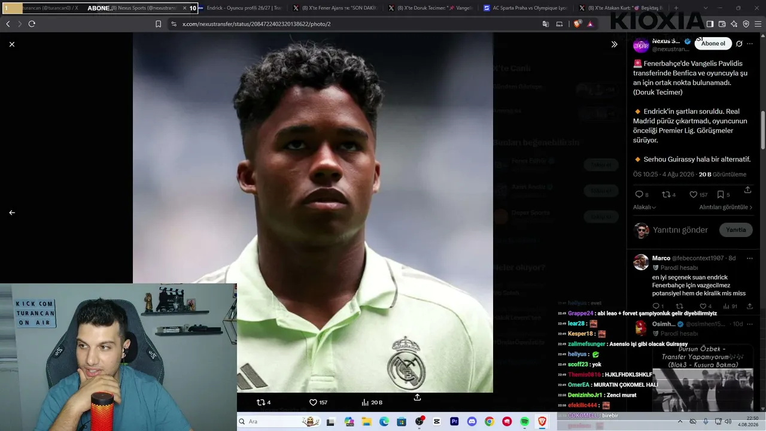
Task: Expand the Alakalı sort dropdown
Action: tap(645, 207)
